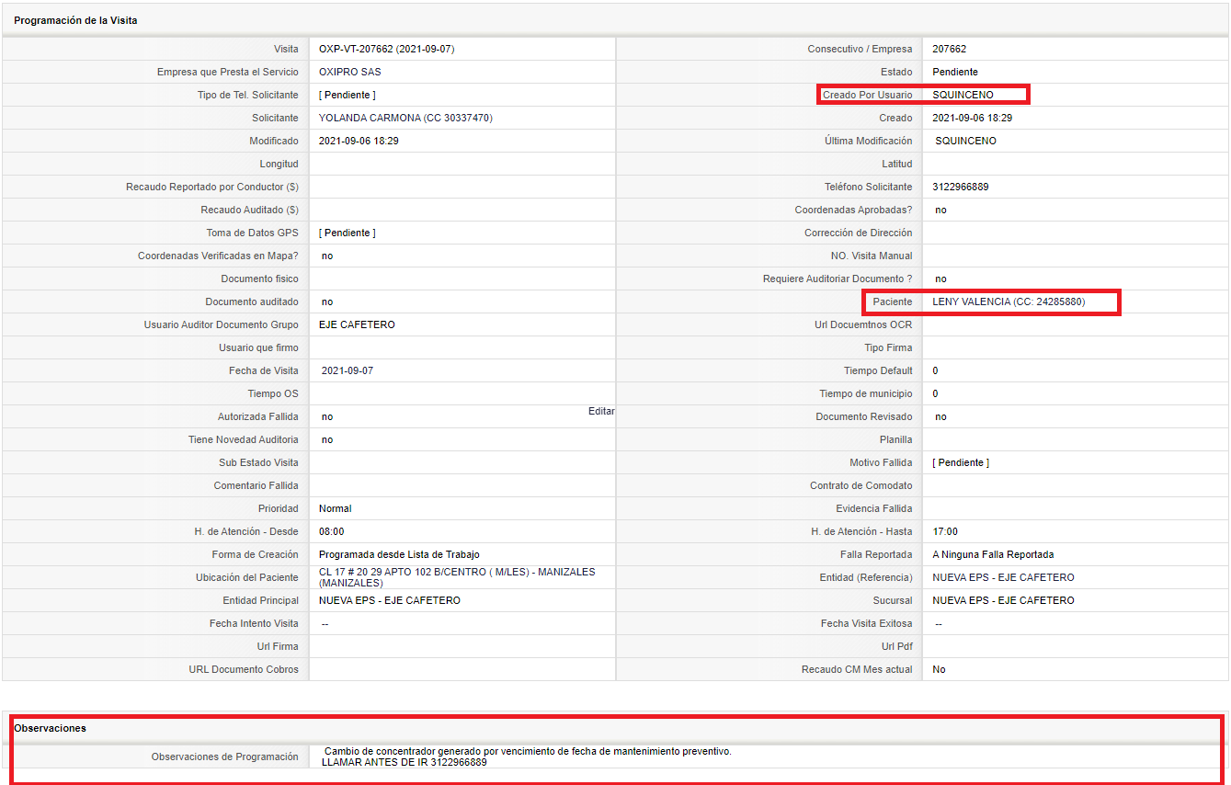
Task: Click SQUINCENO next to Creado Por Usuario
Action: [x=963, y=95]
